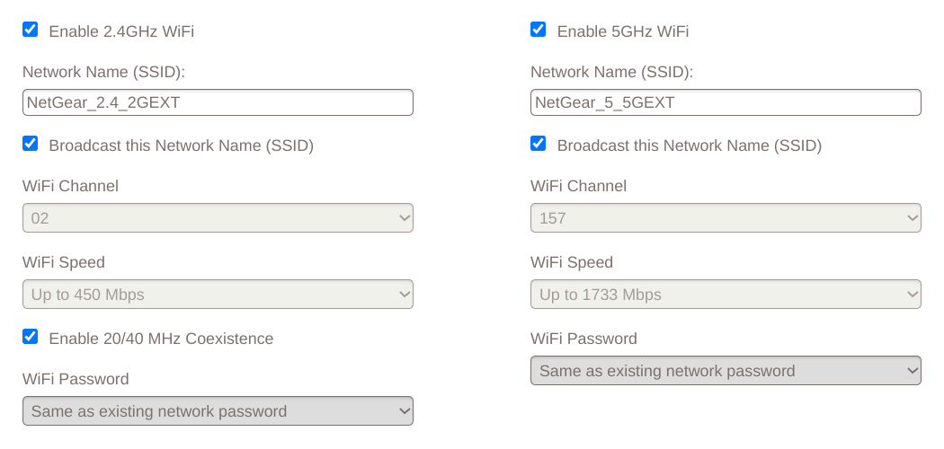The image size is (944, 449).
Task: Edit the NetGear_5_5GEXT SSID field
Action: click(726, 102)
